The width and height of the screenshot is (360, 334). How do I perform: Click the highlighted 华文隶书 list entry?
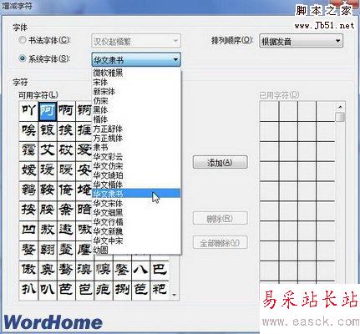tap(136, 194)
